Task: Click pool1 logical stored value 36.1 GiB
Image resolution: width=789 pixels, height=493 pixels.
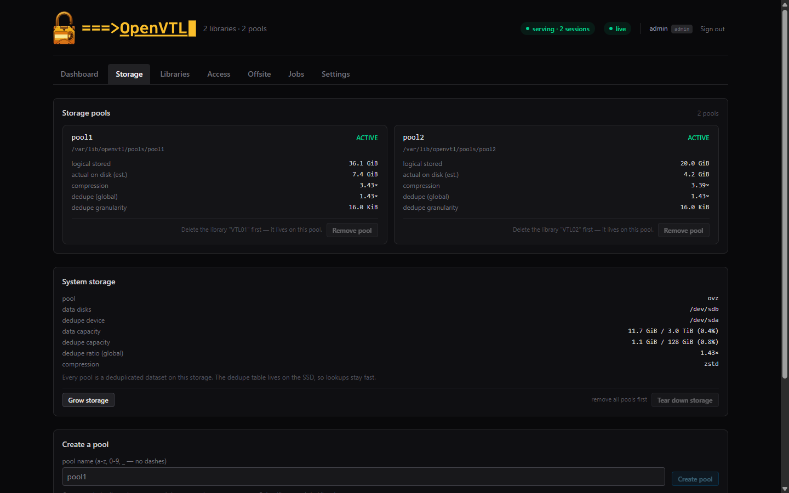Action: click(363, 163)
